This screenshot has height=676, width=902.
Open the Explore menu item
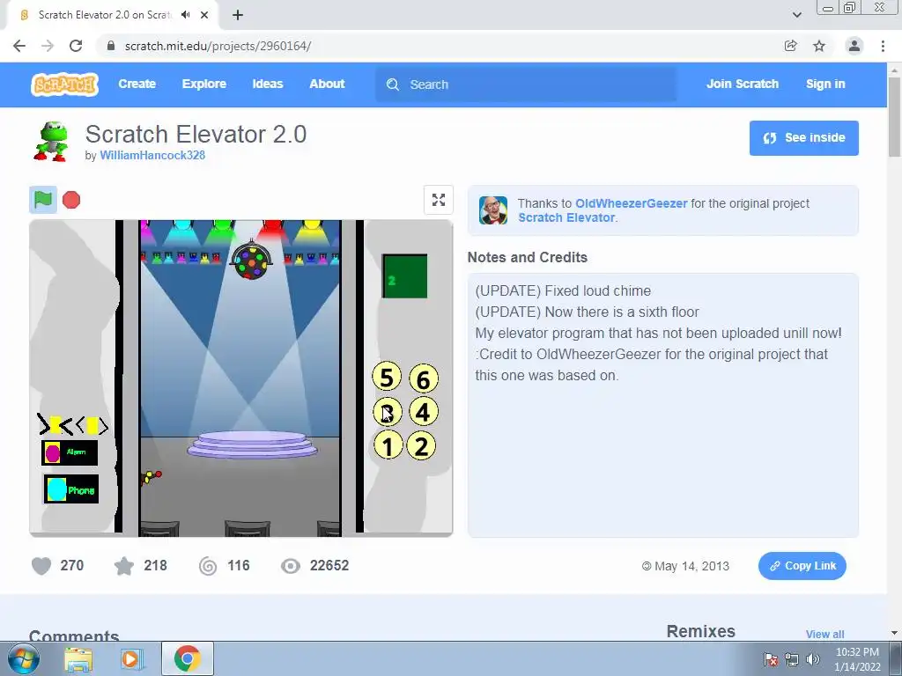coord(204,84)
